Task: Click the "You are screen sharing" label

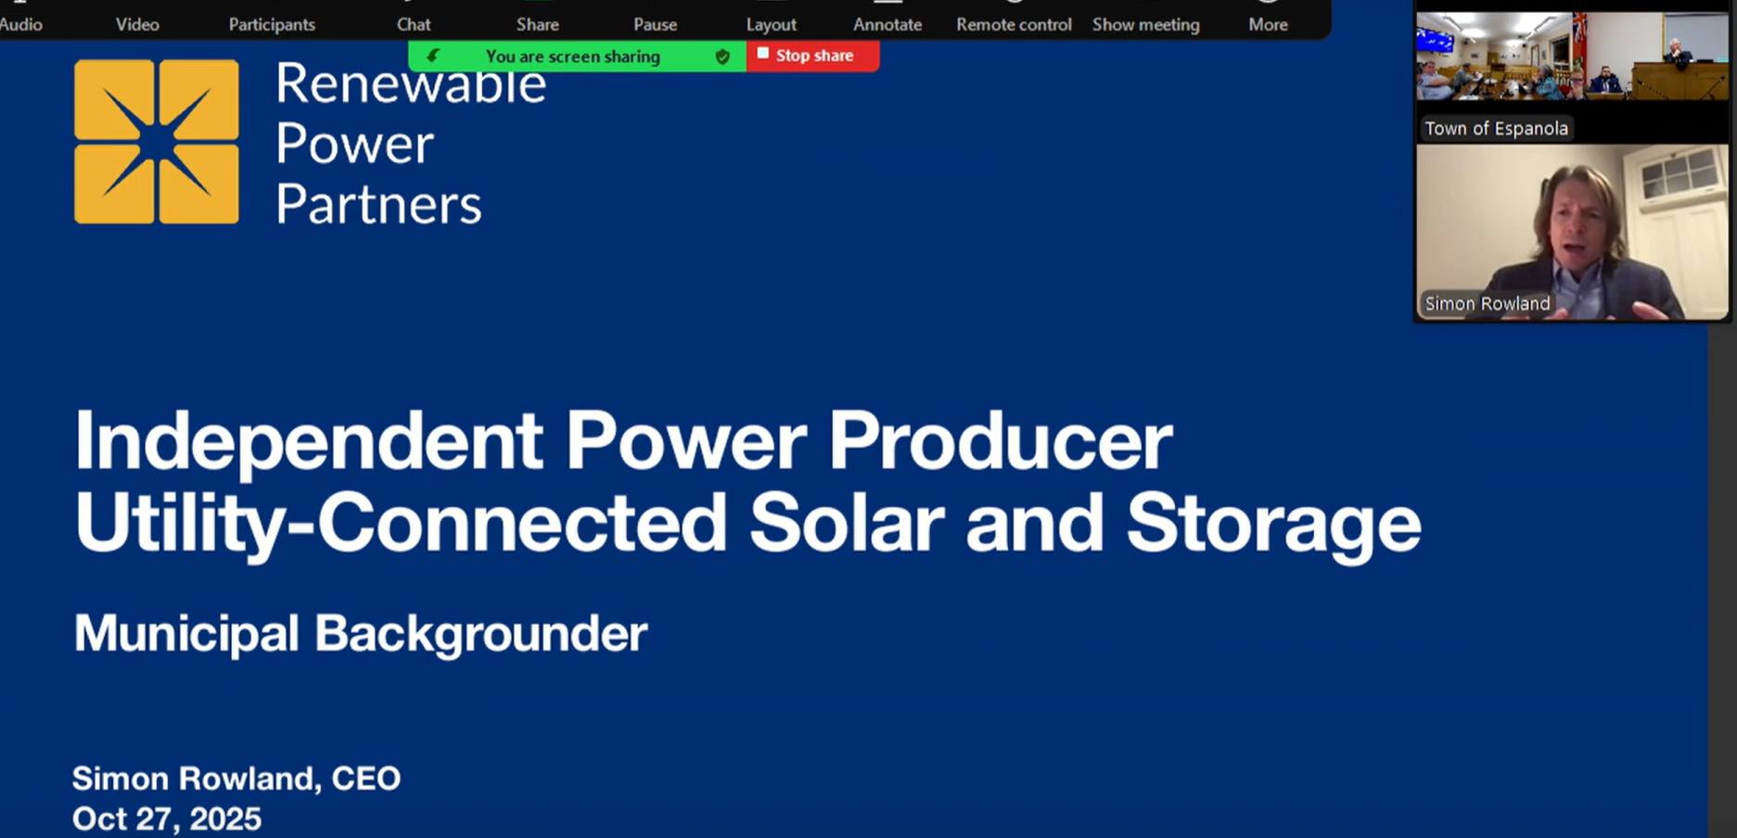Action: [572, 57]
